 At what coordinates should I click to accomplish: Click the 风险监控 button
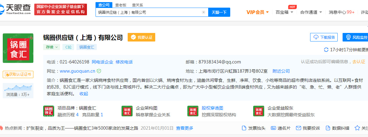tap(356, 37)
